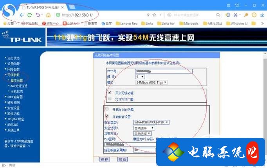Toggle 开启Bridge功能 checkbox
Viewport: 267px width, 168px height.
(107, 109)
